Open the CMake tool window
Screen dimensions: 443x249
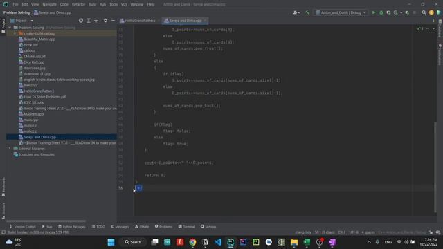142,226
